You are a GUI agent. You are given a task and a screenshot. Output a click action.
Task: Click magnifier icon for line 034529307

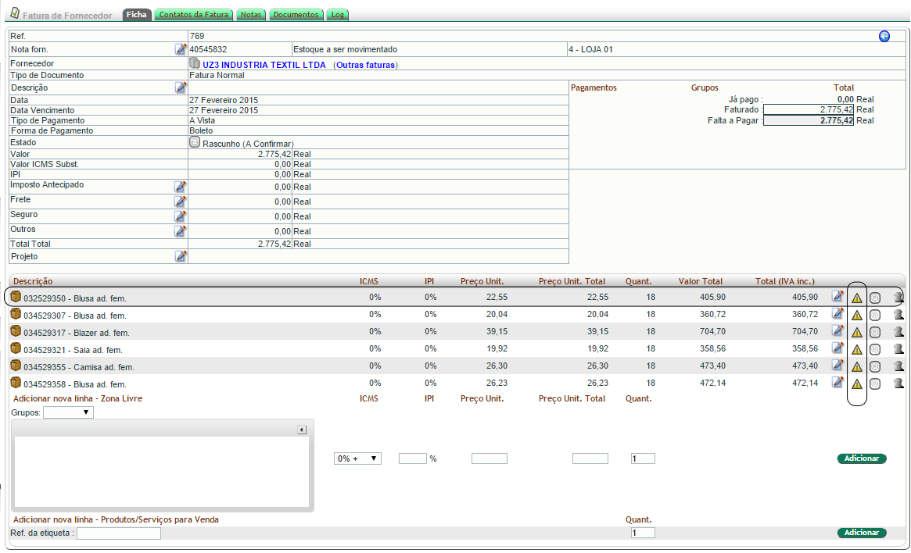coord(875,315)
